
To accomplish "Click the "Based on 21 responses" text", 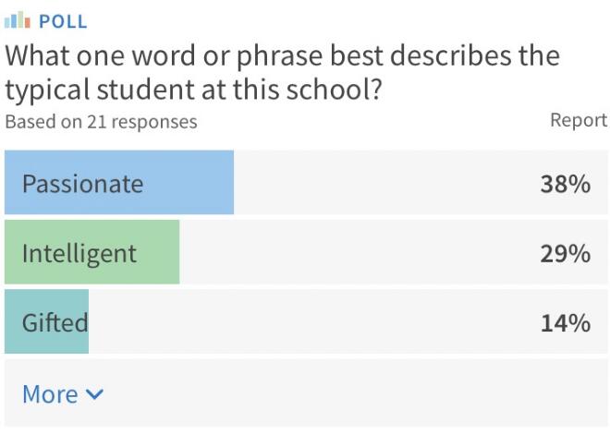I will (101, 121).
